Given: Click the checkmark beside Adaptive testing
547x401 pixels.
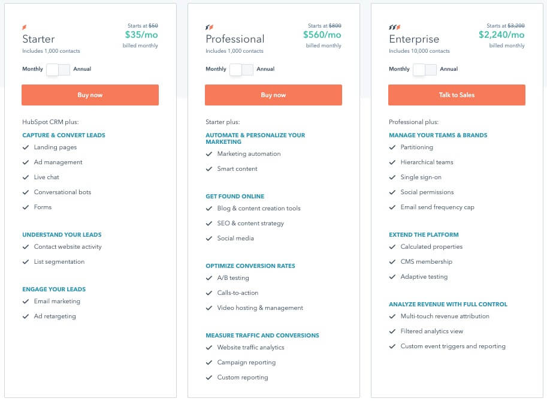Looking at the screenshot, I should point(393,276).
